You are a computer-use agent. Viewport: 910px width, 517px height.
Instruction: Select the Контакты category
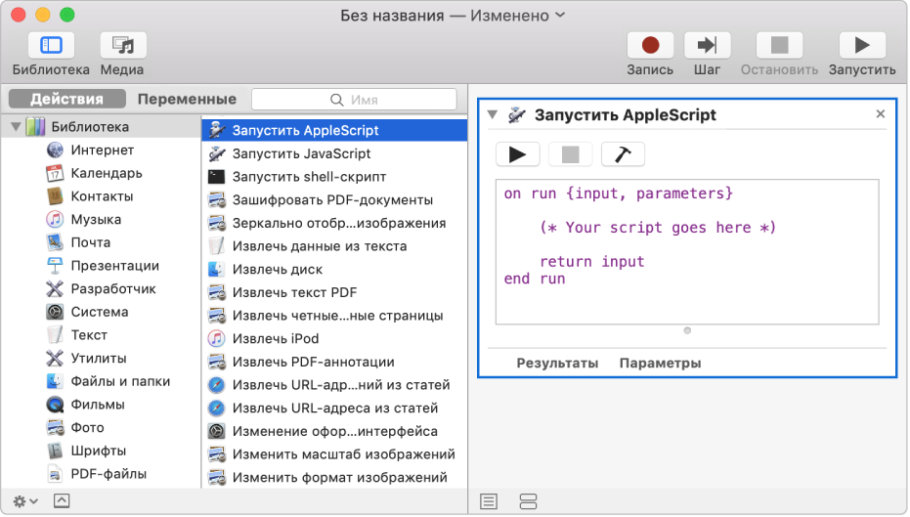click(102, 196)
